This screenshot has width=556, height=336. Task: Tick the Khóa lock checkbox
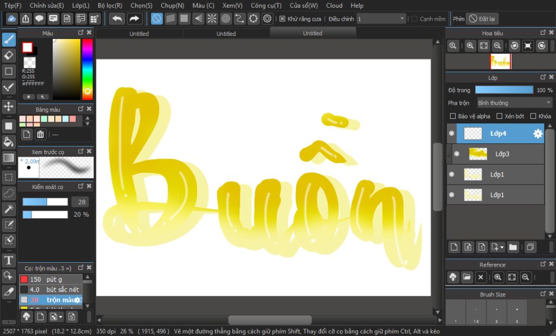point(533,116)
